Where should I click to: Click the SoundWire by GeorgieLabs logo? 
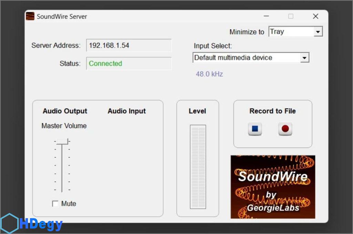pos(273,187)
